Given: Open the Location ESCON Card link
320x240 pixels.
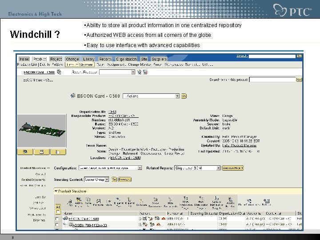Looking at the screenshot, I should click(125, 158).
